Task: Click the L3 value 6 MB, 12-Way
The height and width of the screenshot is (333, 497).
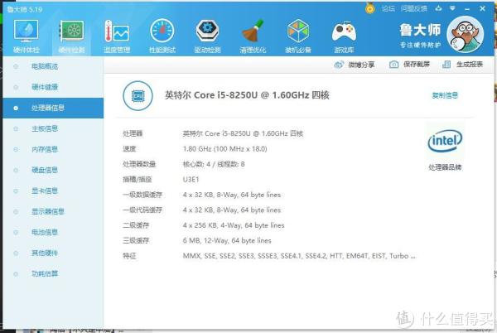Action: click(227, 241)
